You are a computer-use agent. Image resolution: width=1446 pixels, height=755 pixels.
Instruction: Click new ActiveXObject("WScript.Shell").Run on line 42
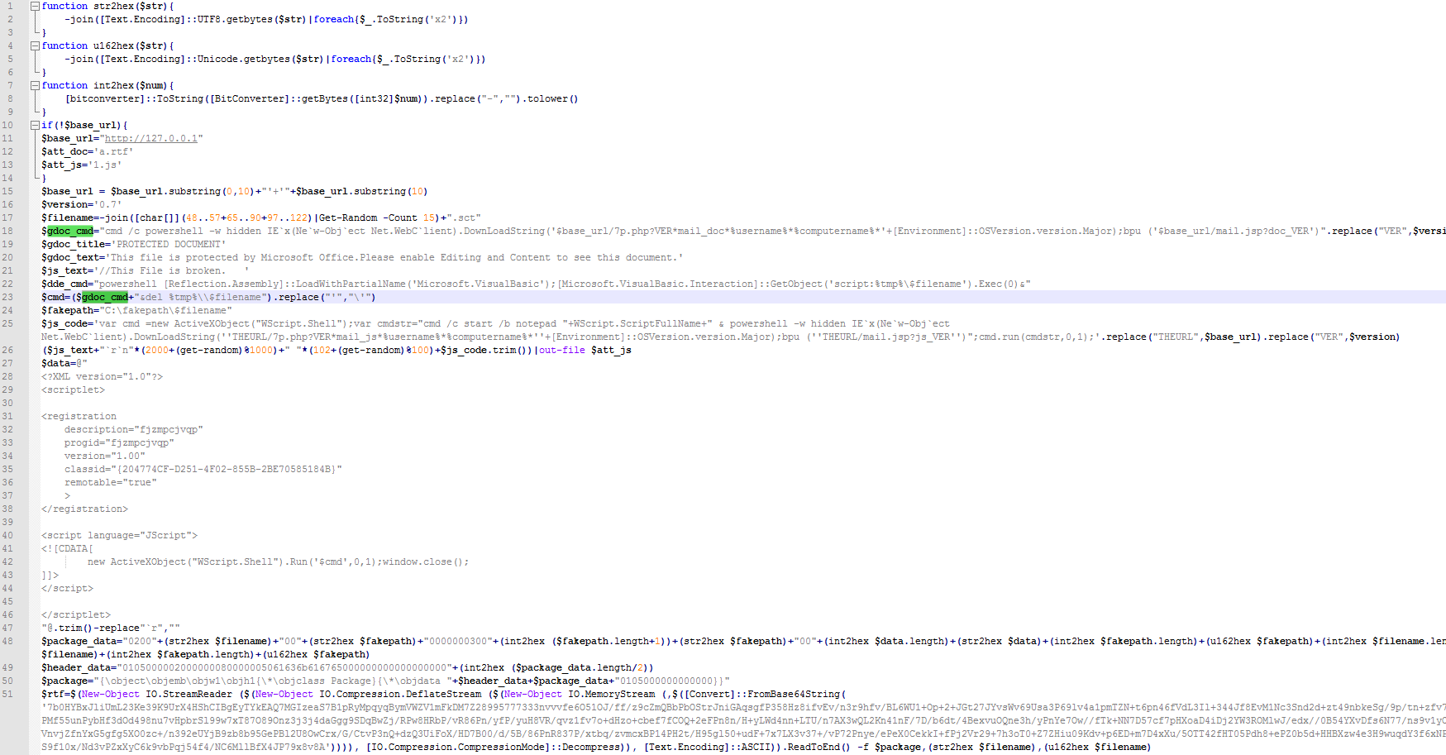pyautogui.click(x=198, y=561)
